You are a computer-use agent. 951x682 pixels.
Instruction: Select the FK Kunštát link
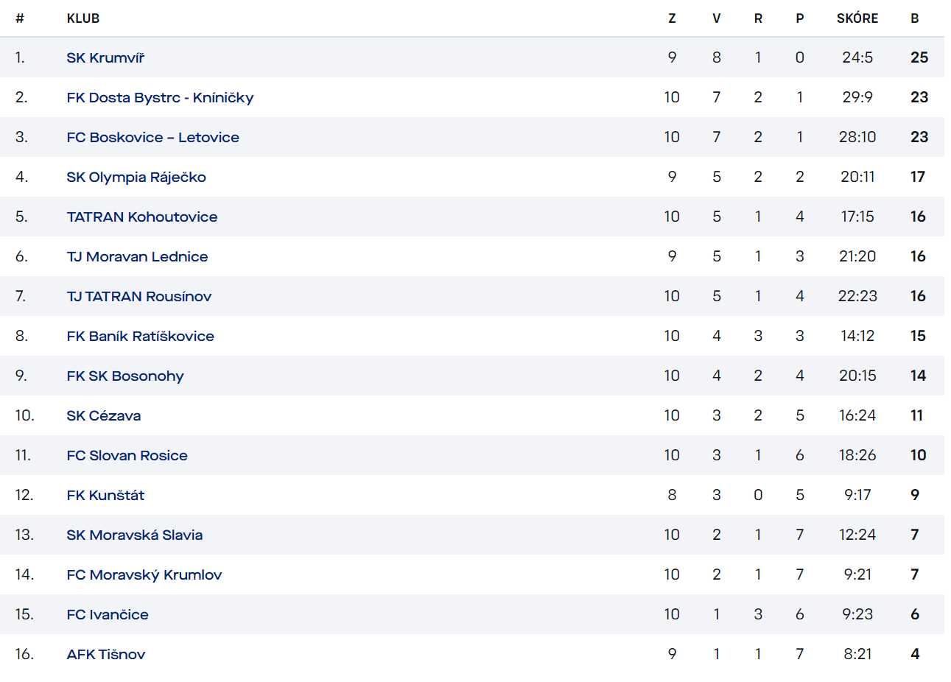[x=105, y=495]
